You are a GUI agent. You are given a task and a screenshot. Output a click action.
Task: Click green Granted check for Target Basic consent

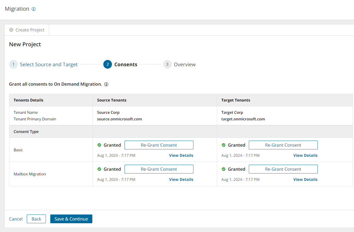tap(224, 145)
